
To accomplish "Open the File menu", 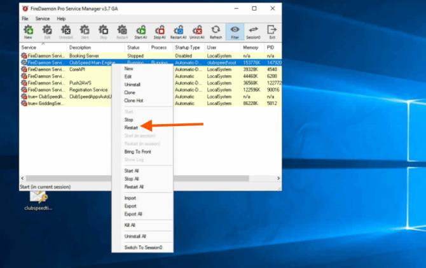I will (25, 18).
